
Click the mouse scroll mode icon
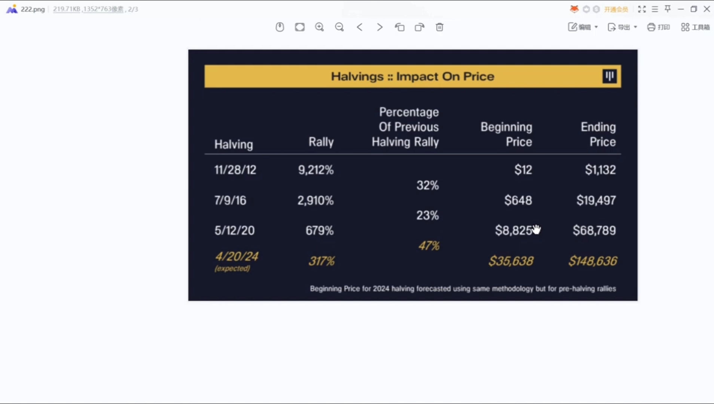pyautogui.click(x=280, y=27)
